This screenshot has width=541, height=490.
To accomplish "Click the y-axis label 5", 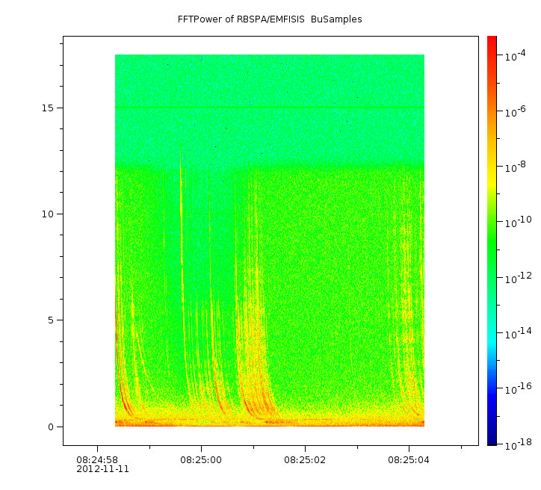I will [x=51, y=320].
